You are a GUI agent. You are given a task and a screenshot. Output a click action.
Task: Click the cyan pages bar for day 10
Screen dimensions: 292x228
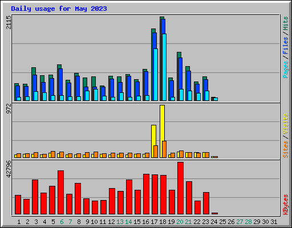[x=96, y=95]
